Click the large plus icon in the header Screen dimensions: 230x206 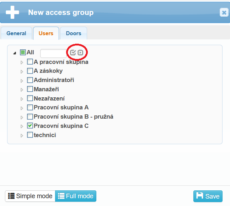tap(12, 12)
